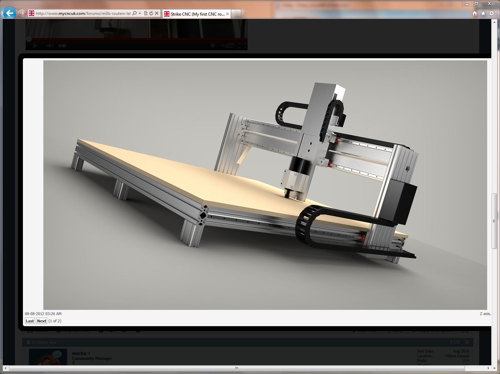The height and width of the screenshot is (374, 500).
Task: Click the Last button in lightbox
Action: pos(30,321)
